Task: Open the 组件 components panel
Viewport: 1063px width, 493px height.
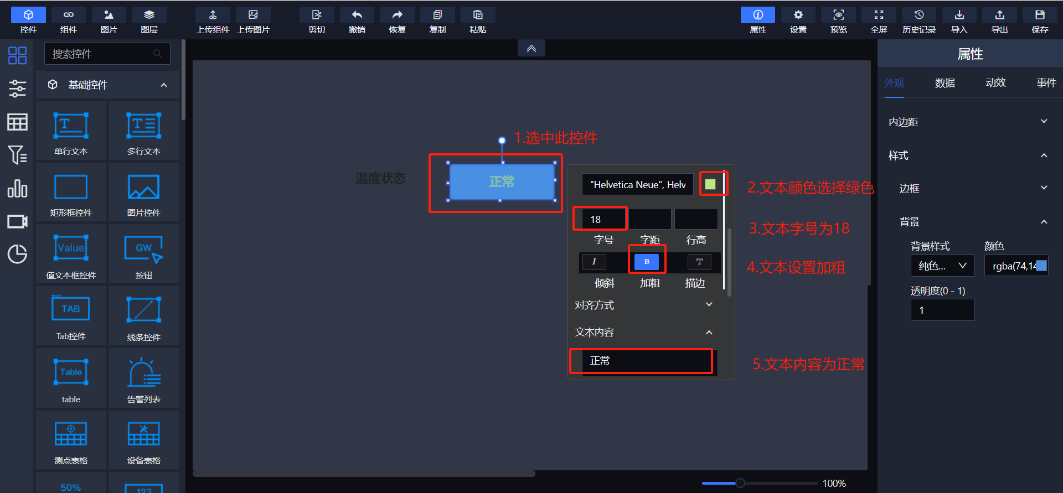Action: coord(69,20)
